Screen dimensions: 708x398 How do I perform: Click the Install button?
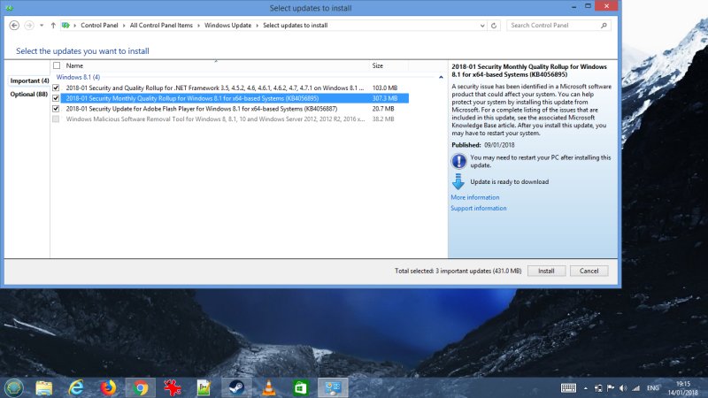point(546,271)
